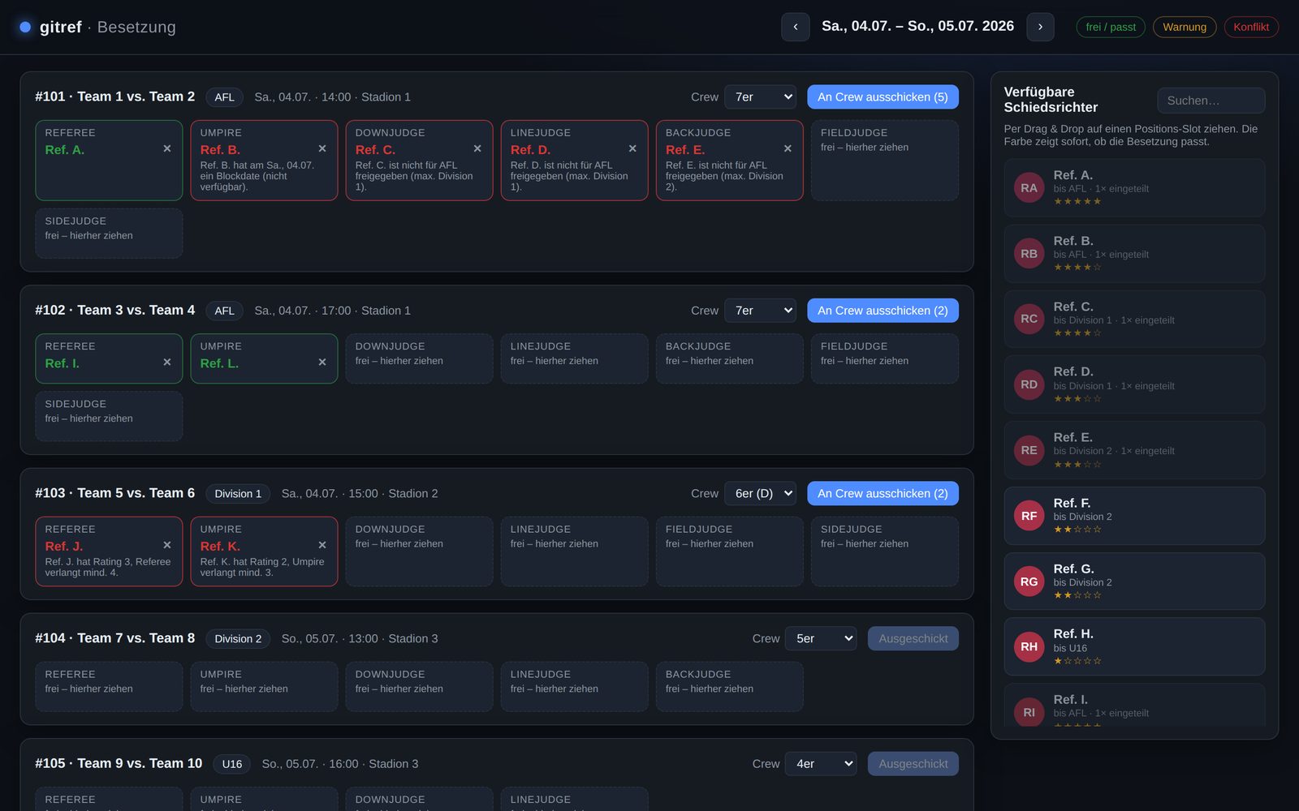
Task: Remove Ref. K. from game #103
Action: (322, 545)
